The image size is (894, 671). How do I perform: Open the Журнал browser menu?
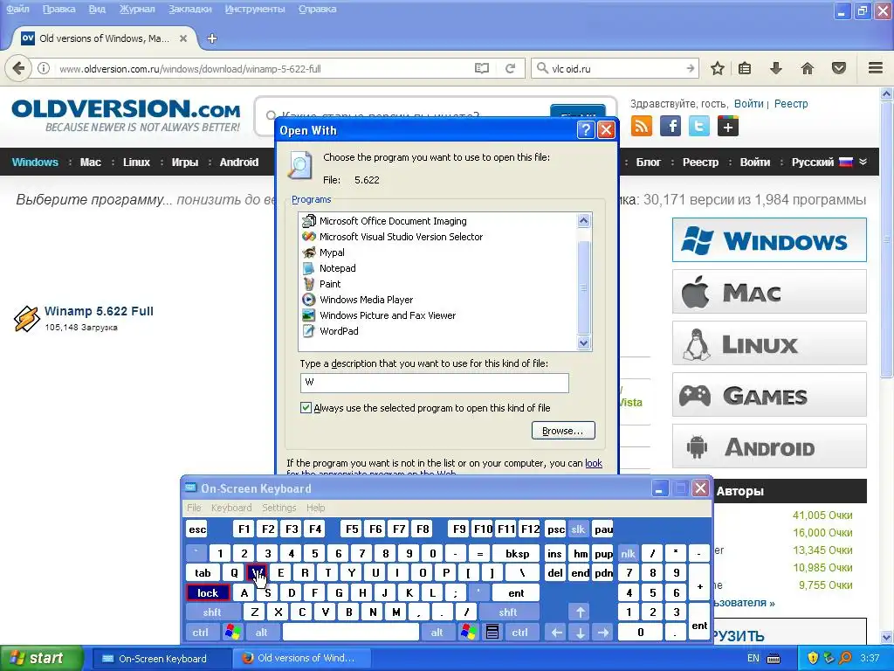point(137,9)
